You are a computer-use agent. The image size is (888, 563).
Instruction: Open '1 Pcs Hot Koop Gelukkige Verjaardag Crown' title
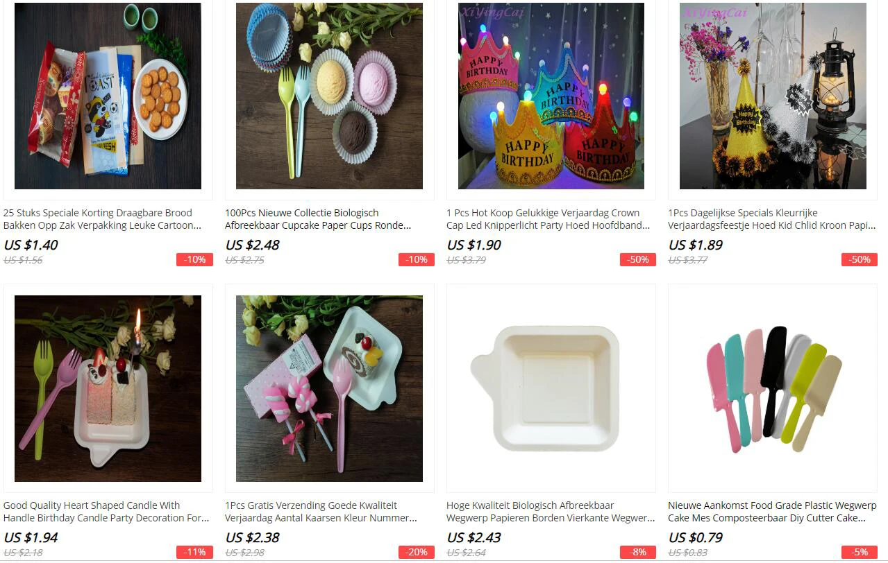point(548,219)
